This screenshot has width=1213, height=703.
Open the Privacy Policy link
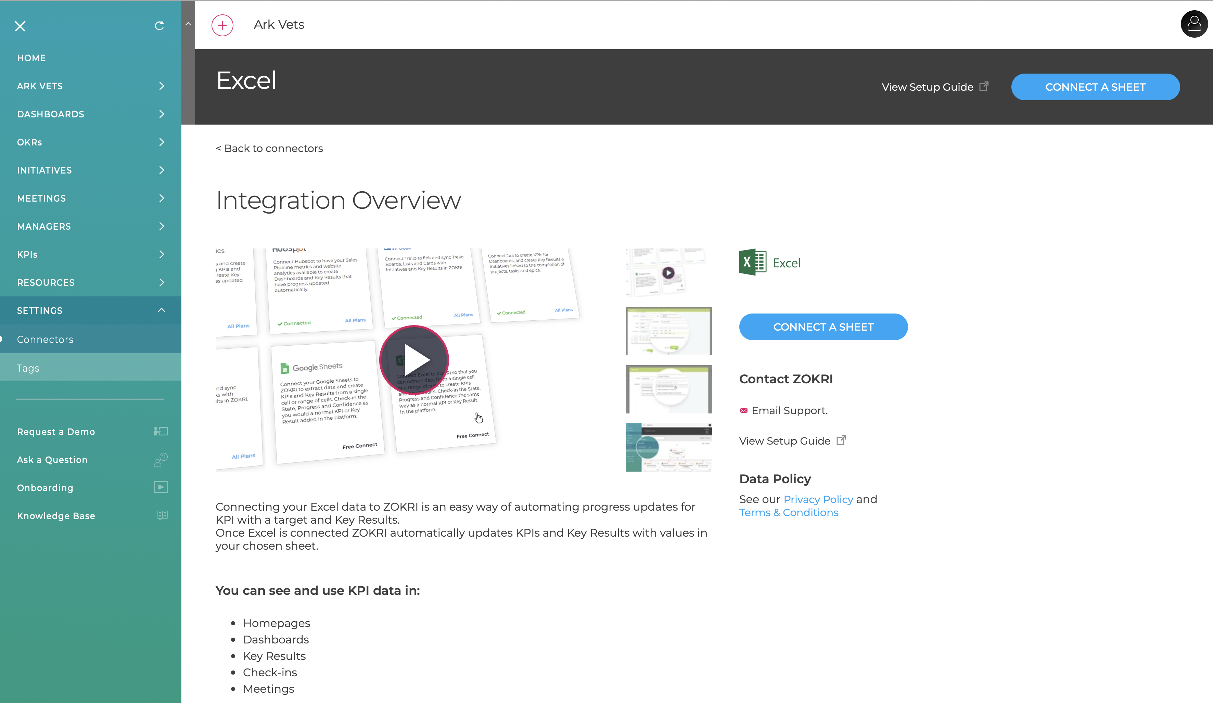pyautogui.click(x=818, y=499)
